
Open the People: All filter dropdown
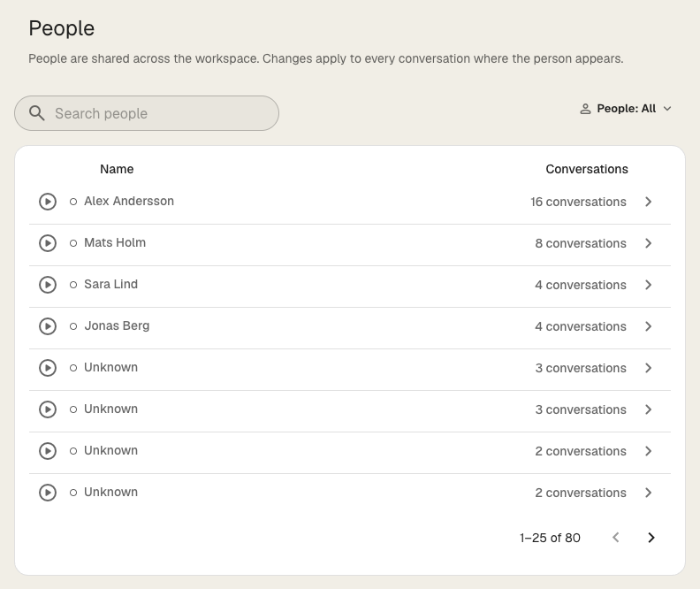pos(626,109)
